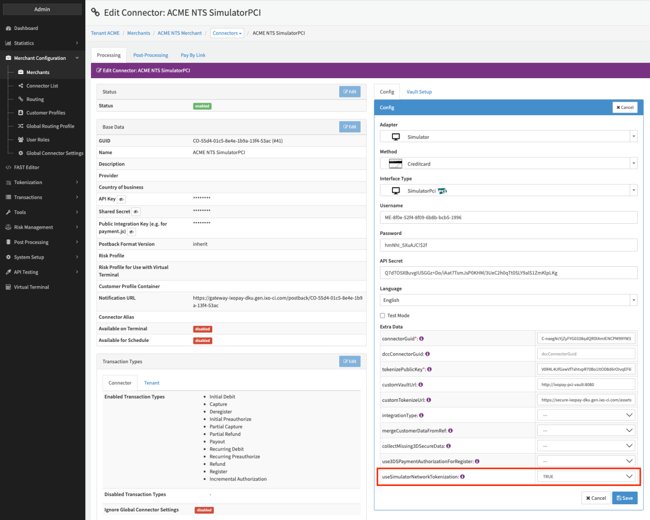The width and height of the screenshot is (650, 520).
Task: Edit the Base Data section
Action: pyautogui.click(x=349, y=127)
